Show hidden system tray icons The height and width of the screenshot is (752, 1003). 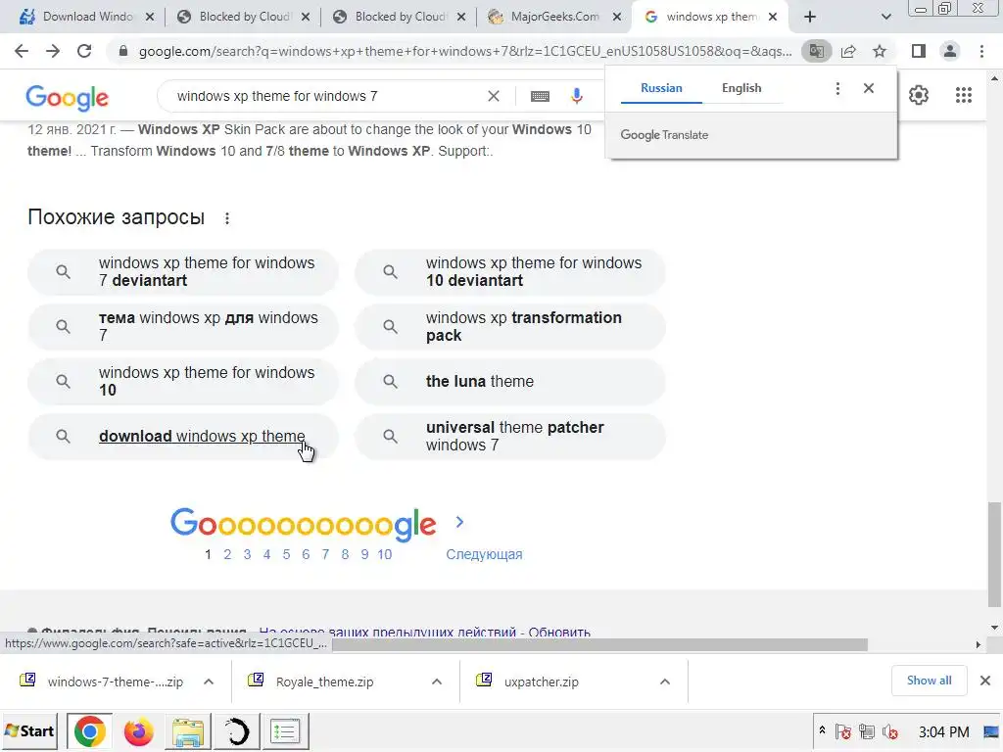pyautogui.click(x=822, y=730)
